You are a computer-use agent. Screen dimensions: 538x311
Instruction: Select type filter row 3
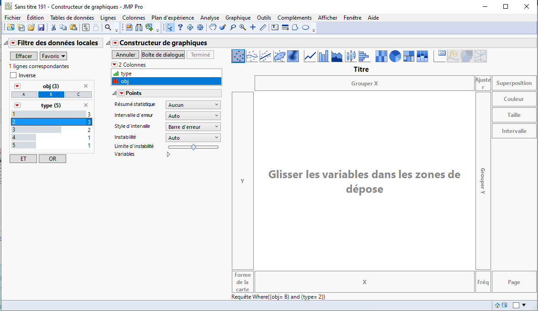[x=52, y=130]
